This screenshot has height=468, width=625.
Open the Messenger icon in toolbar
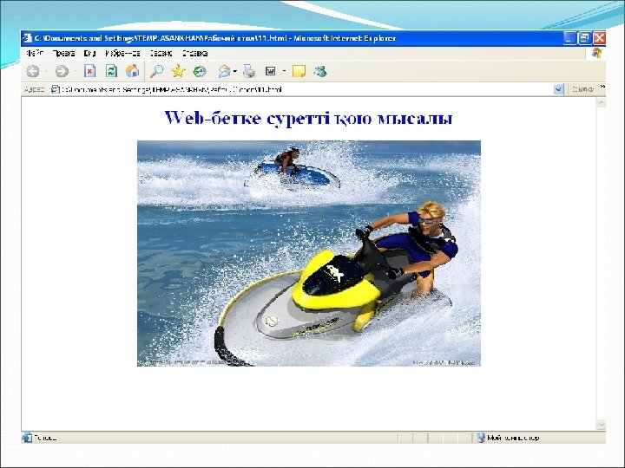320,71
